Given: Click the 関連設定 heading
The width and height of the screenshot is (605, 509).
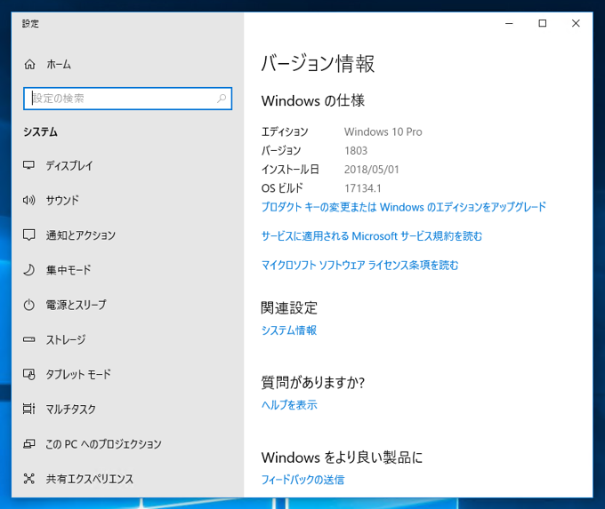Looking at the screenshot, I should [x=289, y=308].
